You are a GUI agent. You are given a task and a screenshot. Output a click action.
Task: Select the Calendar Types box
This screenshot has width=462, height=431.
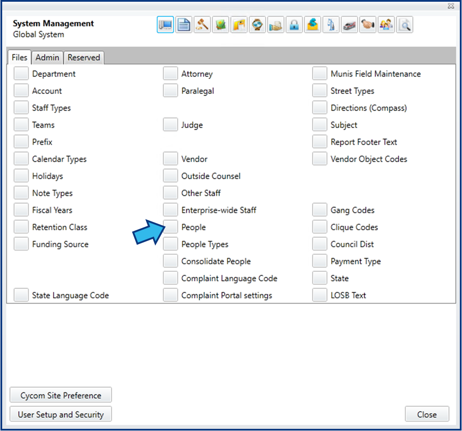(x=21, y=159)
